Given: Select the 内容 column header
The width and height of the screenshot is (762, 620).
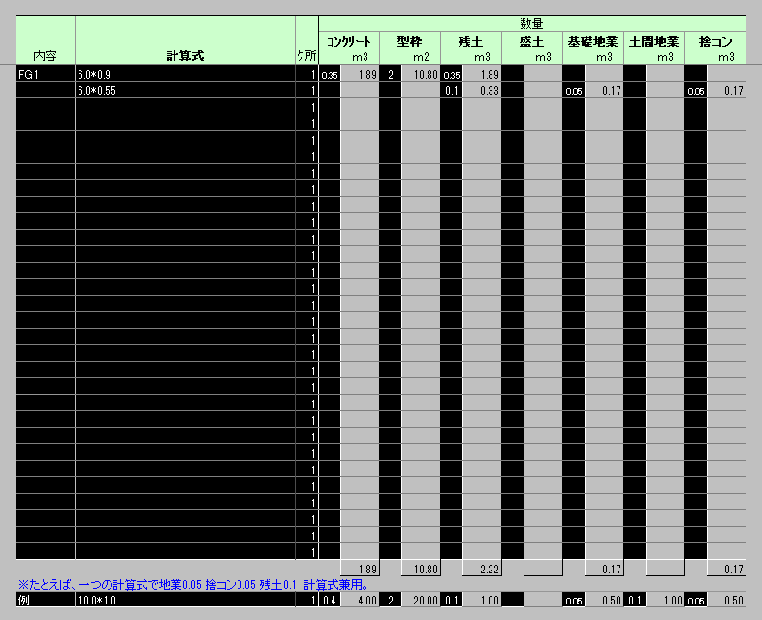Looking at the screenshot, I should click(46, 56).
